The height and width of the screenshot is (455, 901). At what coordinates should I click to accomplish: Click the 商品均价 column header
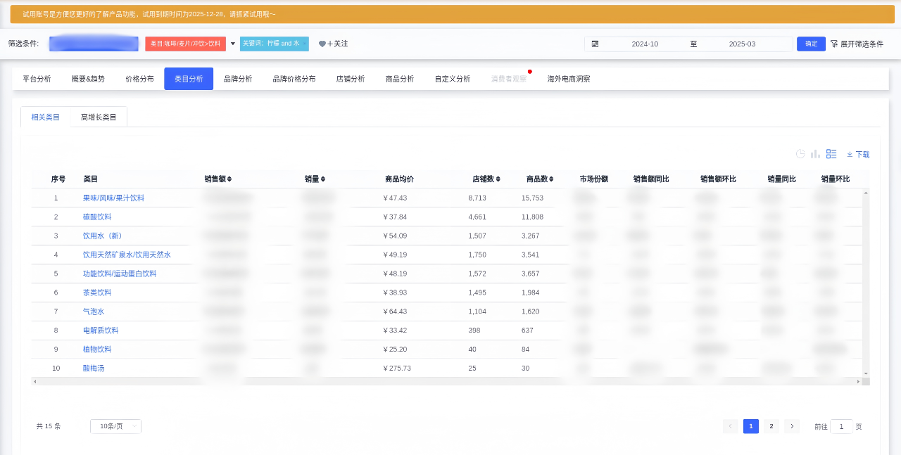(399, 179)
